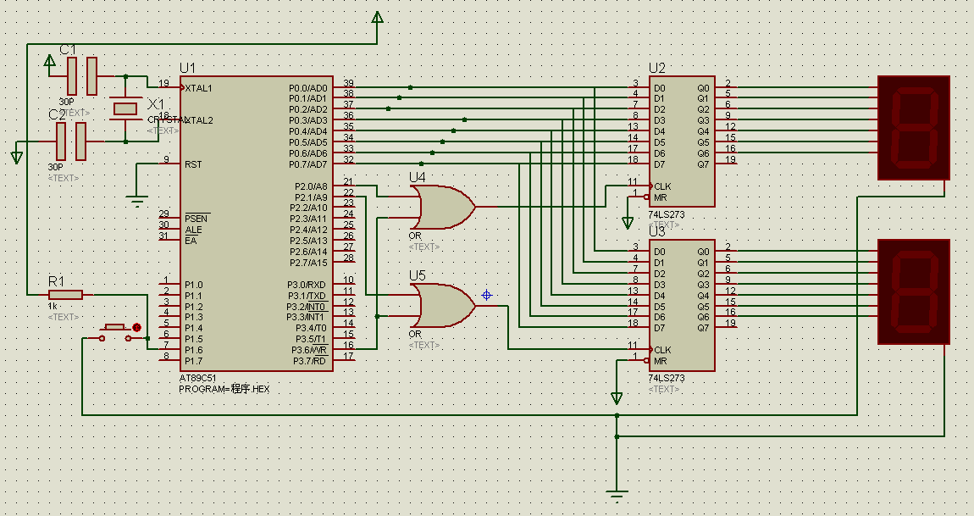Screen dimensions: 974x516
Task: Click the push button switch near P1.5
Action: [115, 333]
